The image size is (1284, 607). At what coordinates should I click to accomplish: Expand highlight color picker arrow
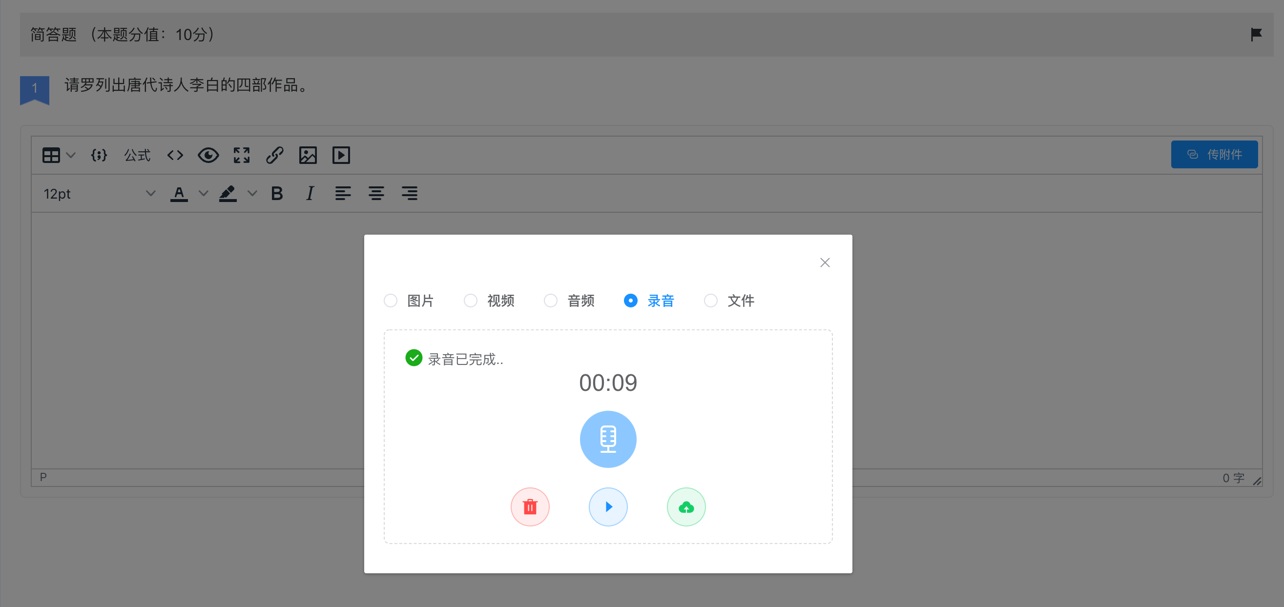(x=252, y=193)
